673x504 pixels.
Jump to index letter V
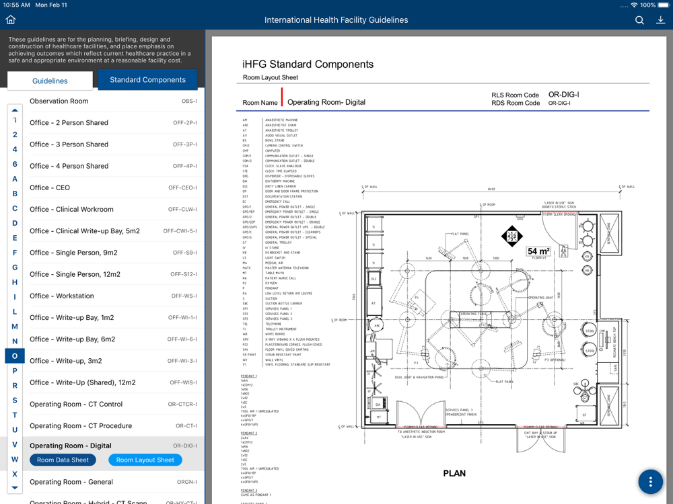(15, 444)
